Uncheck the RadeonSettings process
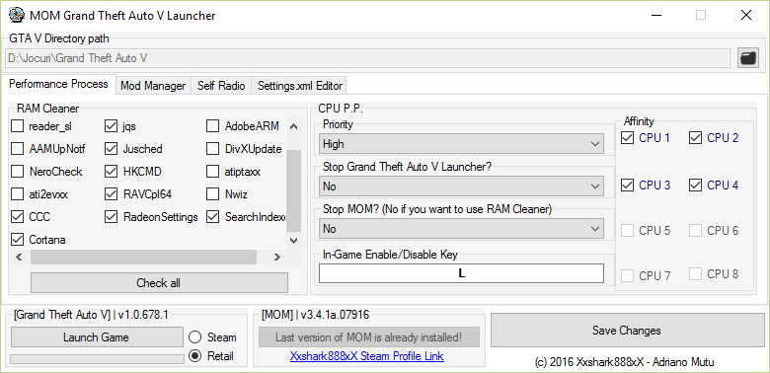770x373 pixels. pos(111,217)
